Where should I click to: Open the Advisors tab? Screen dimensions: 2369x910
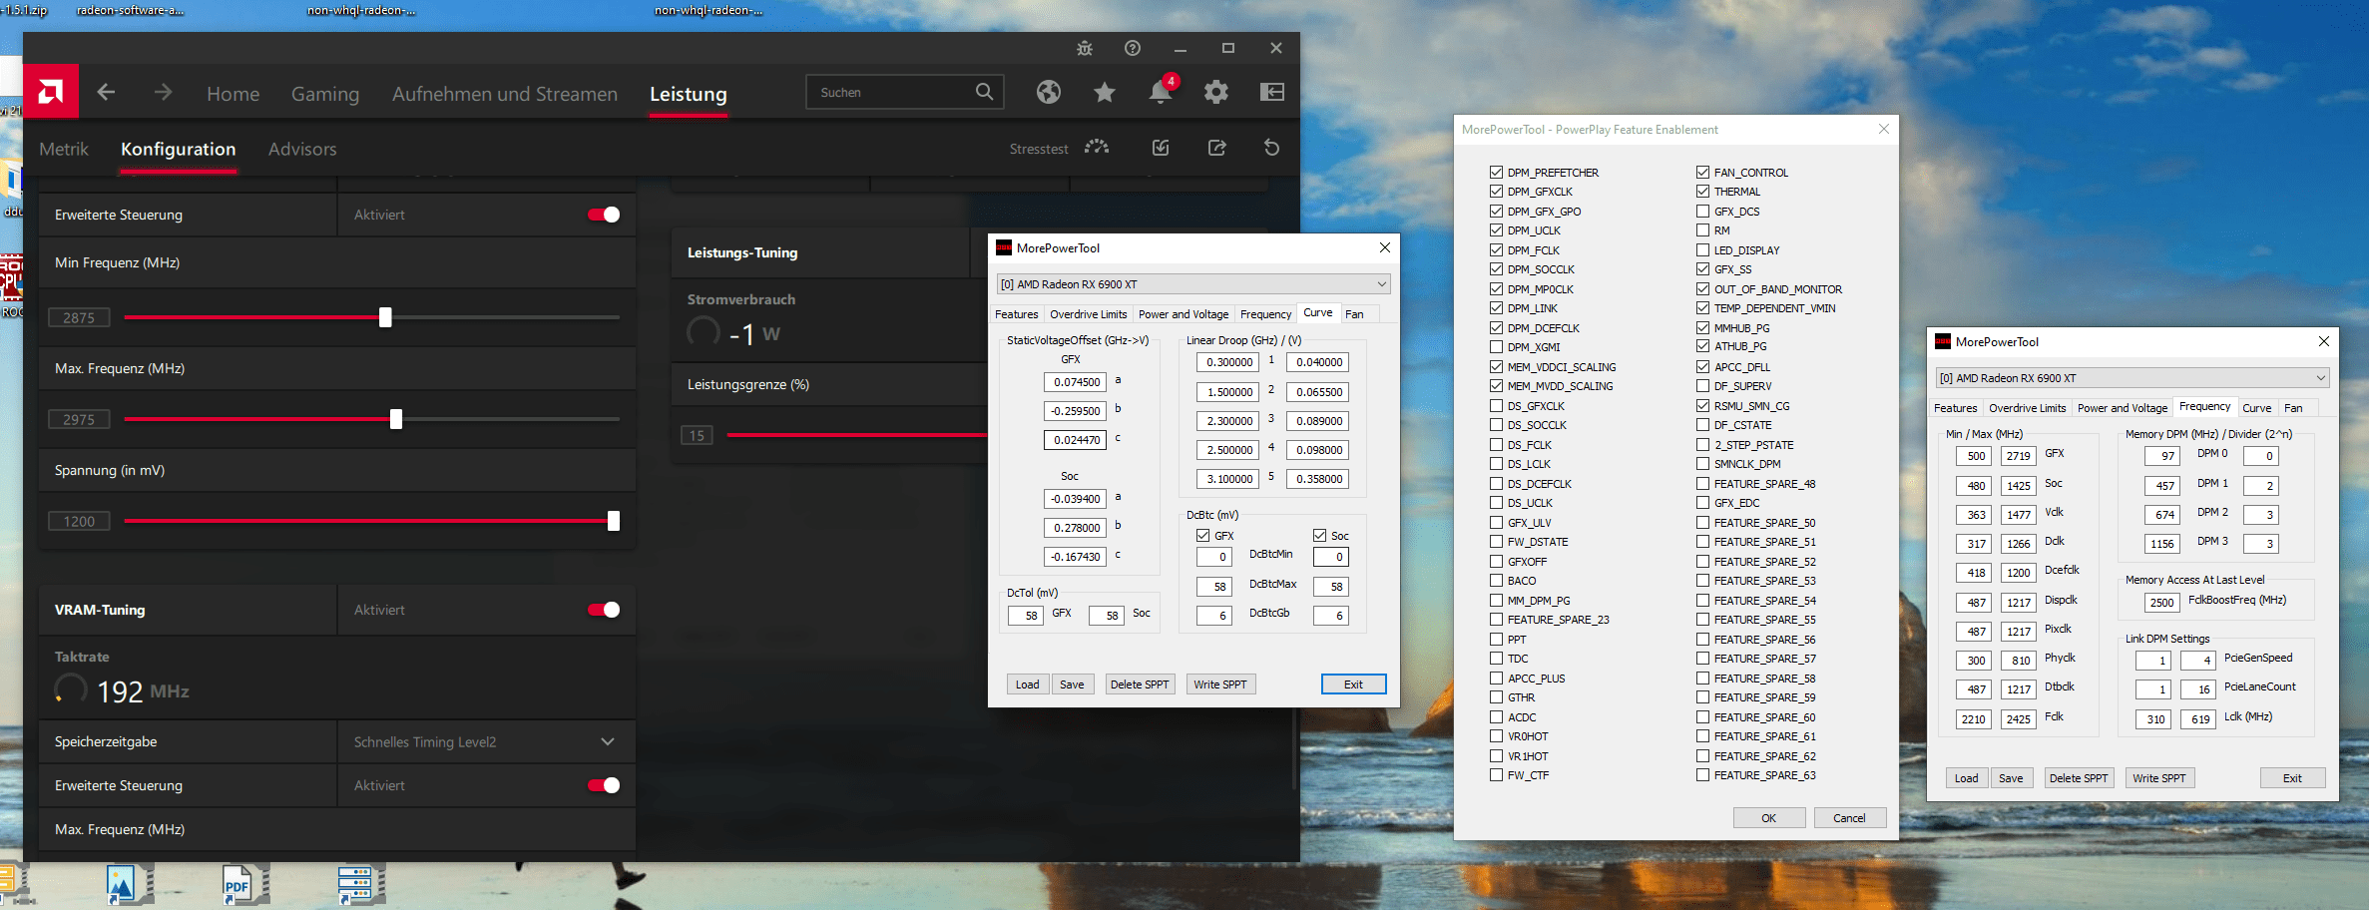[302, 149]
